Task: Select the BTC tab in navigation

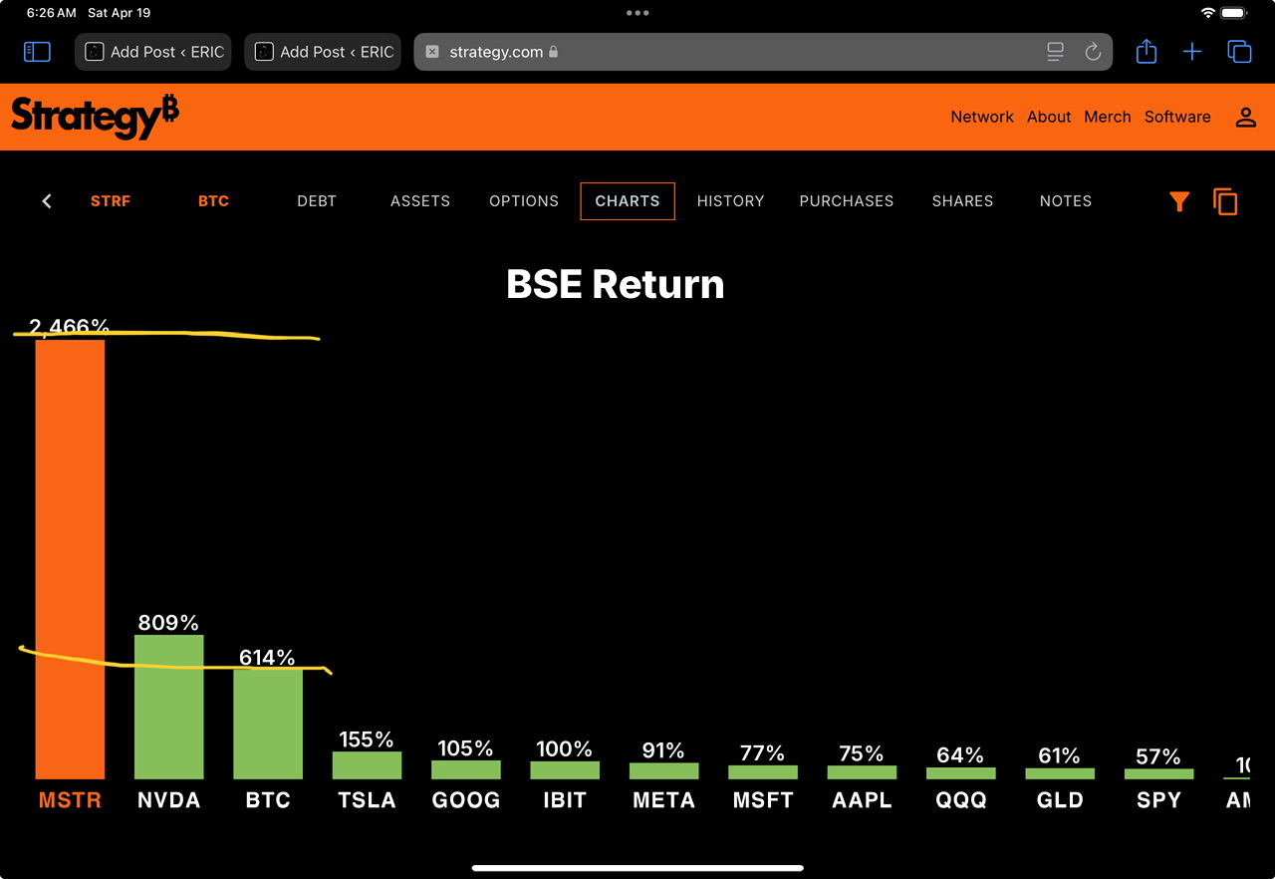Action: 213,201
